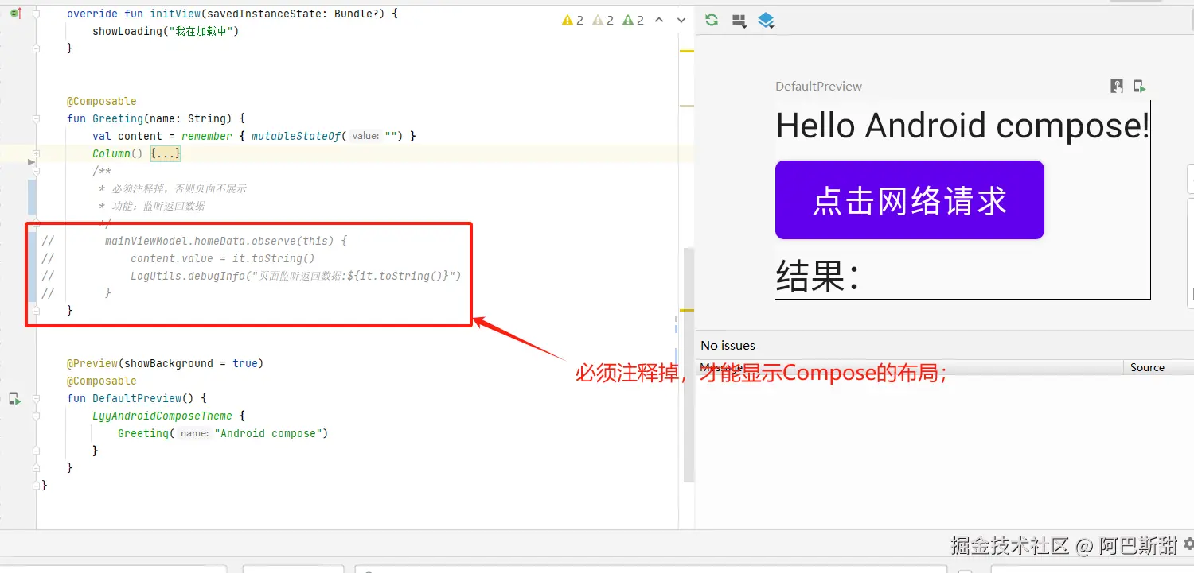The height and width of the screenshot is (573, 1194).
Task: Click the commented mainViewModel.homeData.observe line
Action: pos(226,241)
